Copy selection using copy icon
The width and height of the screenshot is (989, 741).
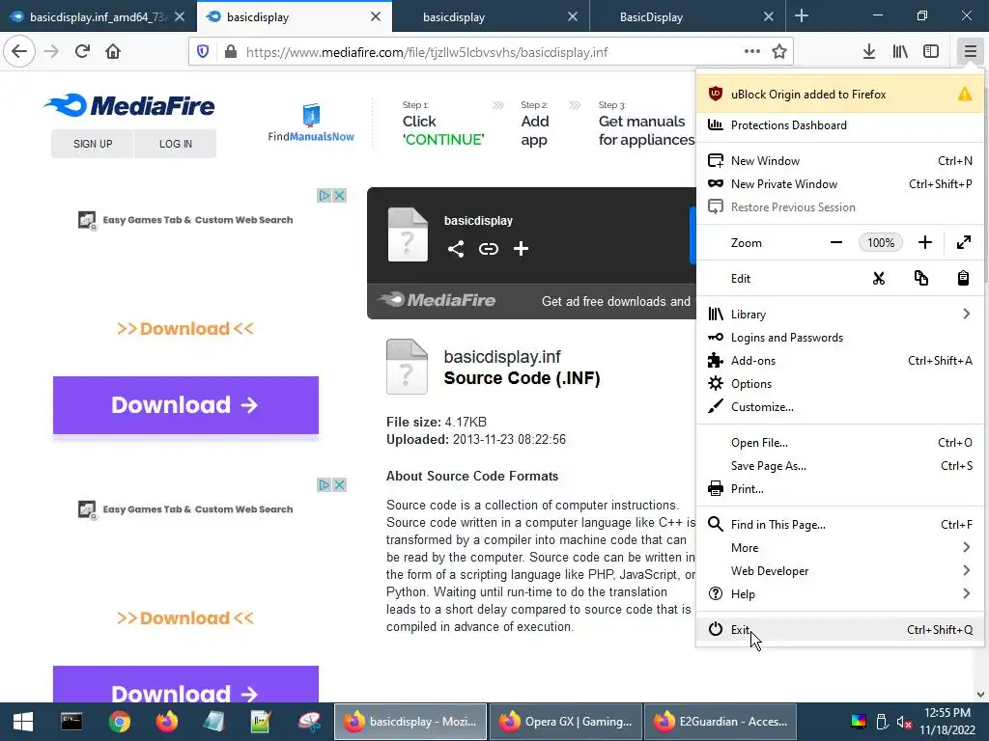point(920,279)
